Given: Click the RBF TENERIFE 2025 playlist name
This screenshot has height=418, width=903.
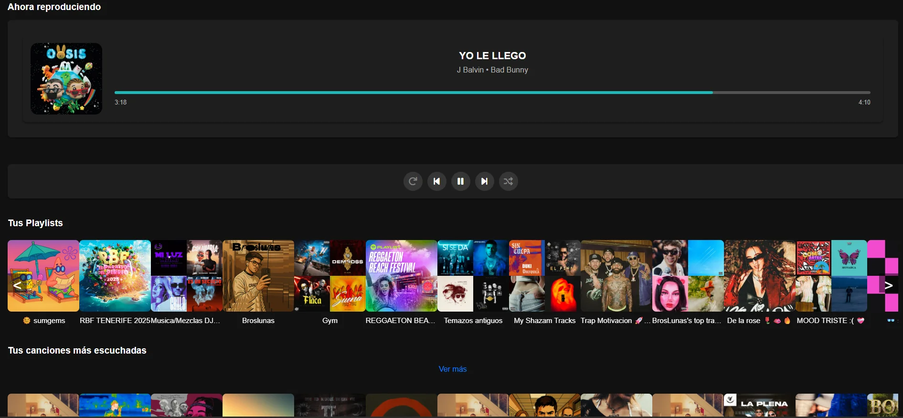Looking at the screenshot, I should tap(115, 321).
